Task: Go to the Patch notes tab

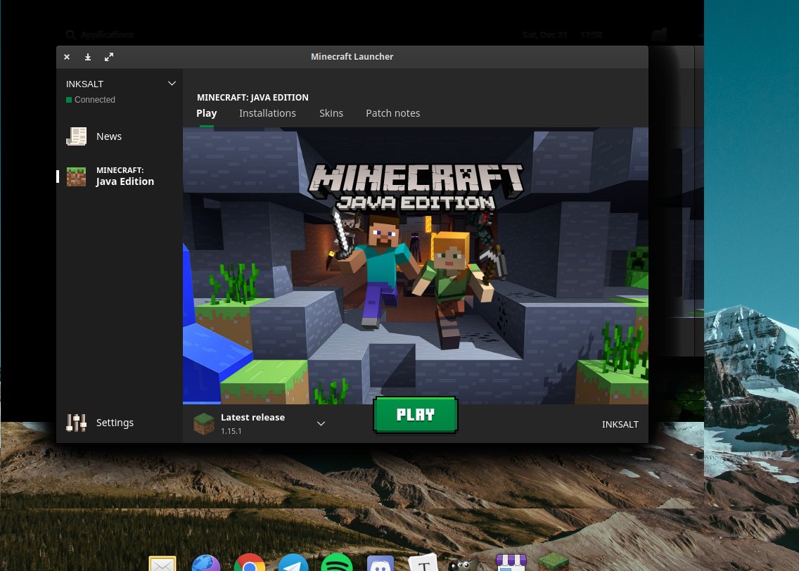Action: pyautogui.click(x=392, y=113)
